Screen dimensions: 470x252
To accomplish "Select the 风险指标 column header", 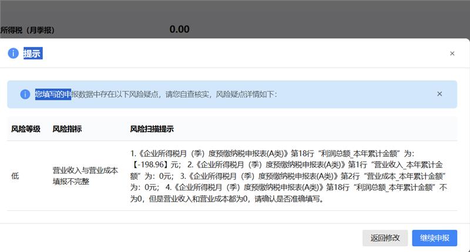I will pyautogui.click(x=67, y=128).
